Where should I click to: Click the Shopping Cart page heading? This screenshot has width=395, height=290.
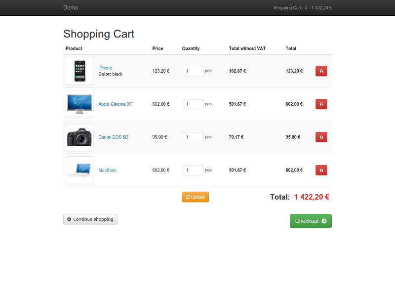click(99, 34)
